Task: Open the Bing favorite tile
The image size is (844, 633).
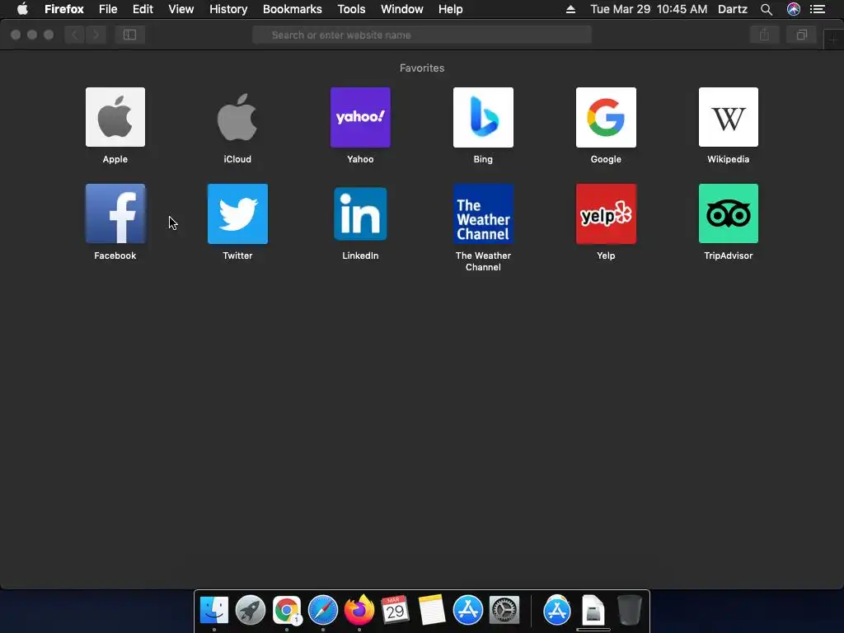Action: point(483,117)
